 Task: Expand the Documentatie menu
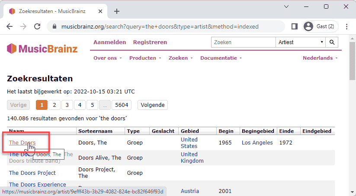[x=221, y=58]
